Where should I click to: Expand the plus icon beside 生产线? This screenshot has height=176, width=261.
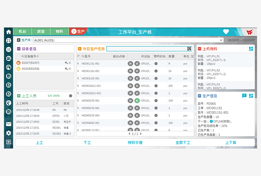pyautogui.click(x=19, y=40)
